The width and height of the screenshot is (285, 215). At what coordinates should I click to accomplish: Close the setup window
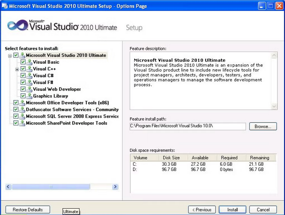pos(279,6)
